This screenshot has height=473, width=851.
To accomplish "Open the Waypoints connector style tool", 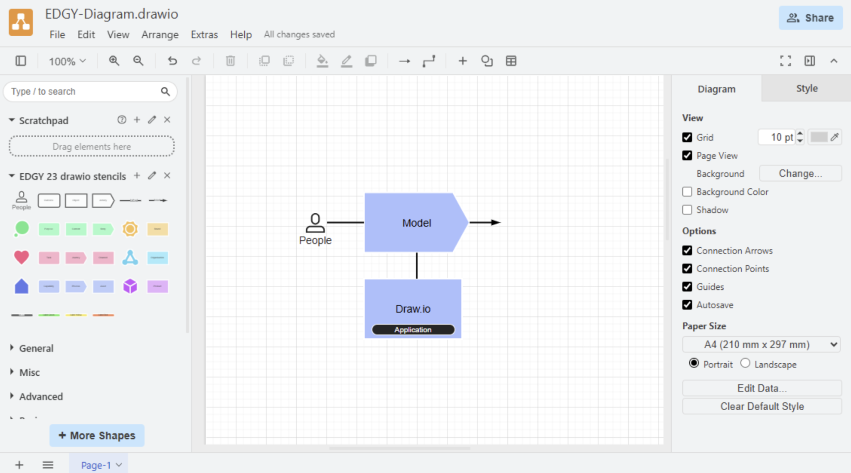I will (429, 61).
